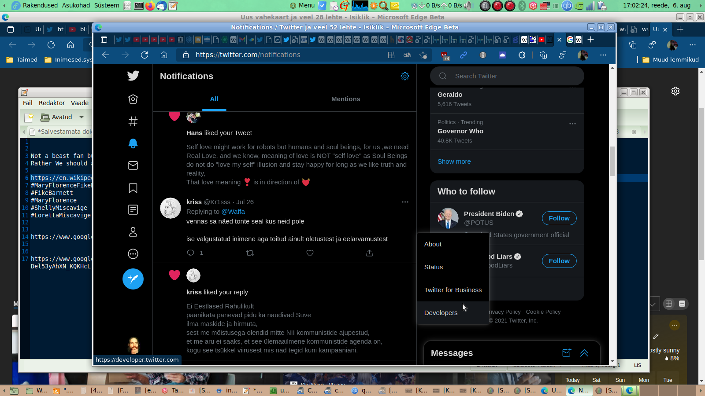Open Lists icon in Twitter sidebar

point(133,210)
